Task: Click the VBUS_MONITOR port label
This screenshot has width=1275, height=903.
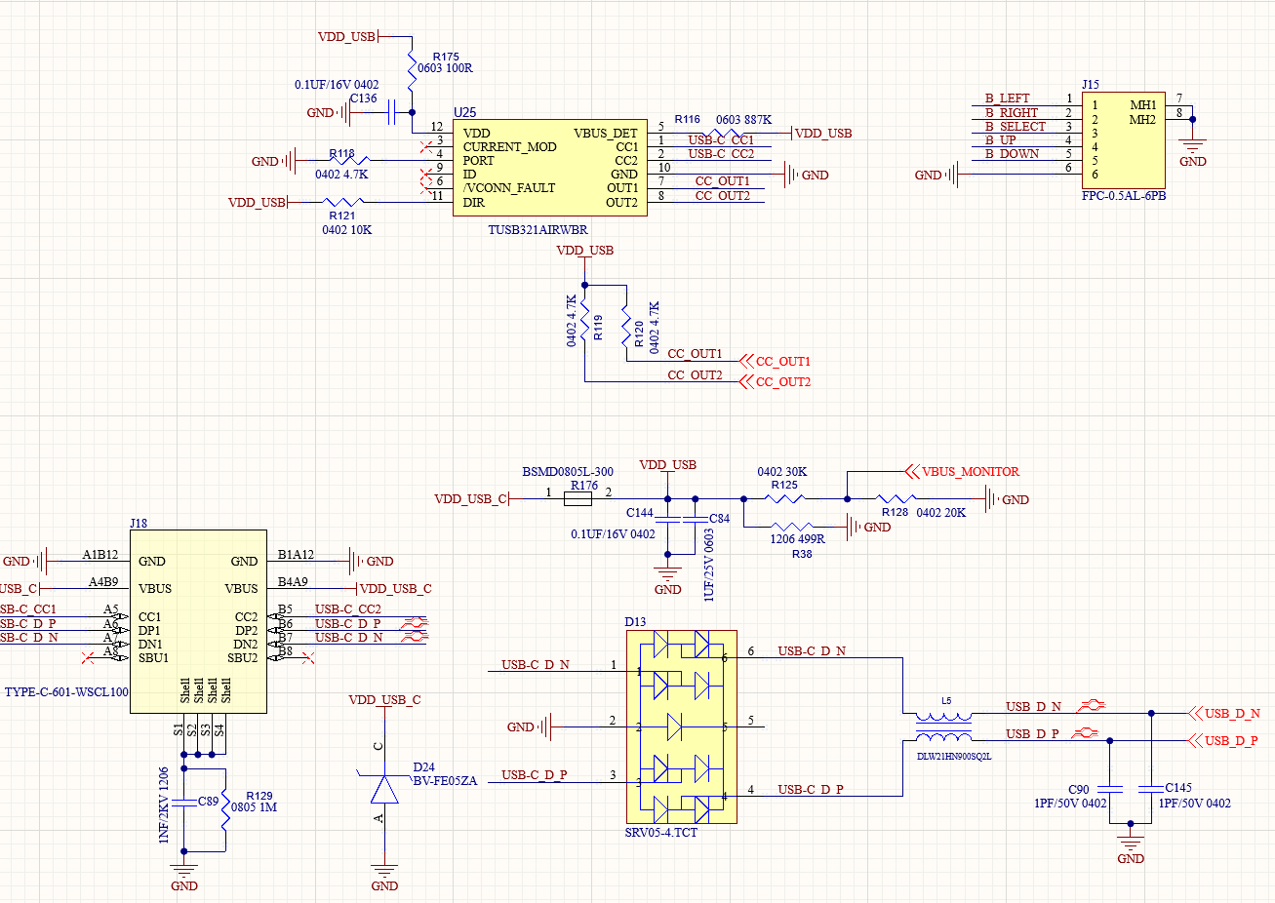Action: 962,472
